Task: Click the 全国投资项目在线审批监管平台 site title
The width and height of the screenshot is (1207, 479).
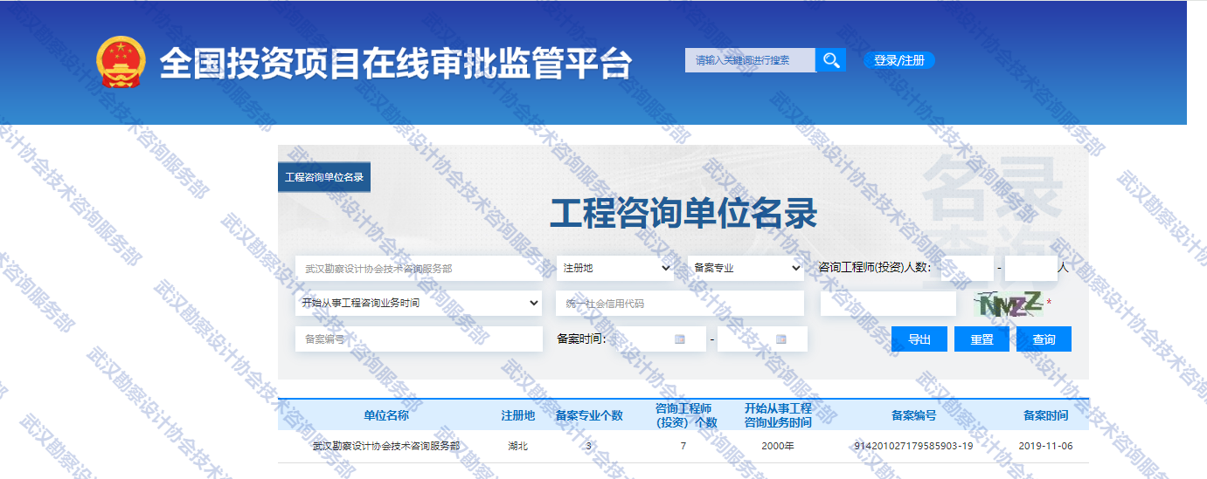Action: point(395,63)
